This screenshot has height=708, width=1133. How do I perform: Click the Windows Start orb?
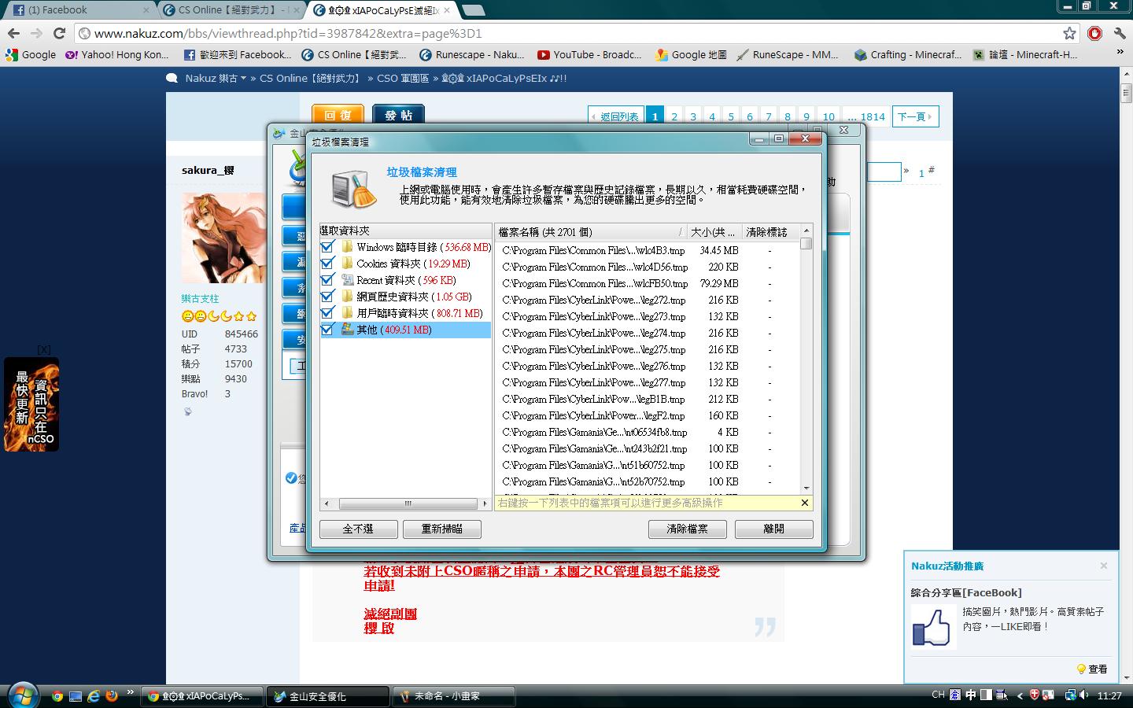[x=22, y=695]
